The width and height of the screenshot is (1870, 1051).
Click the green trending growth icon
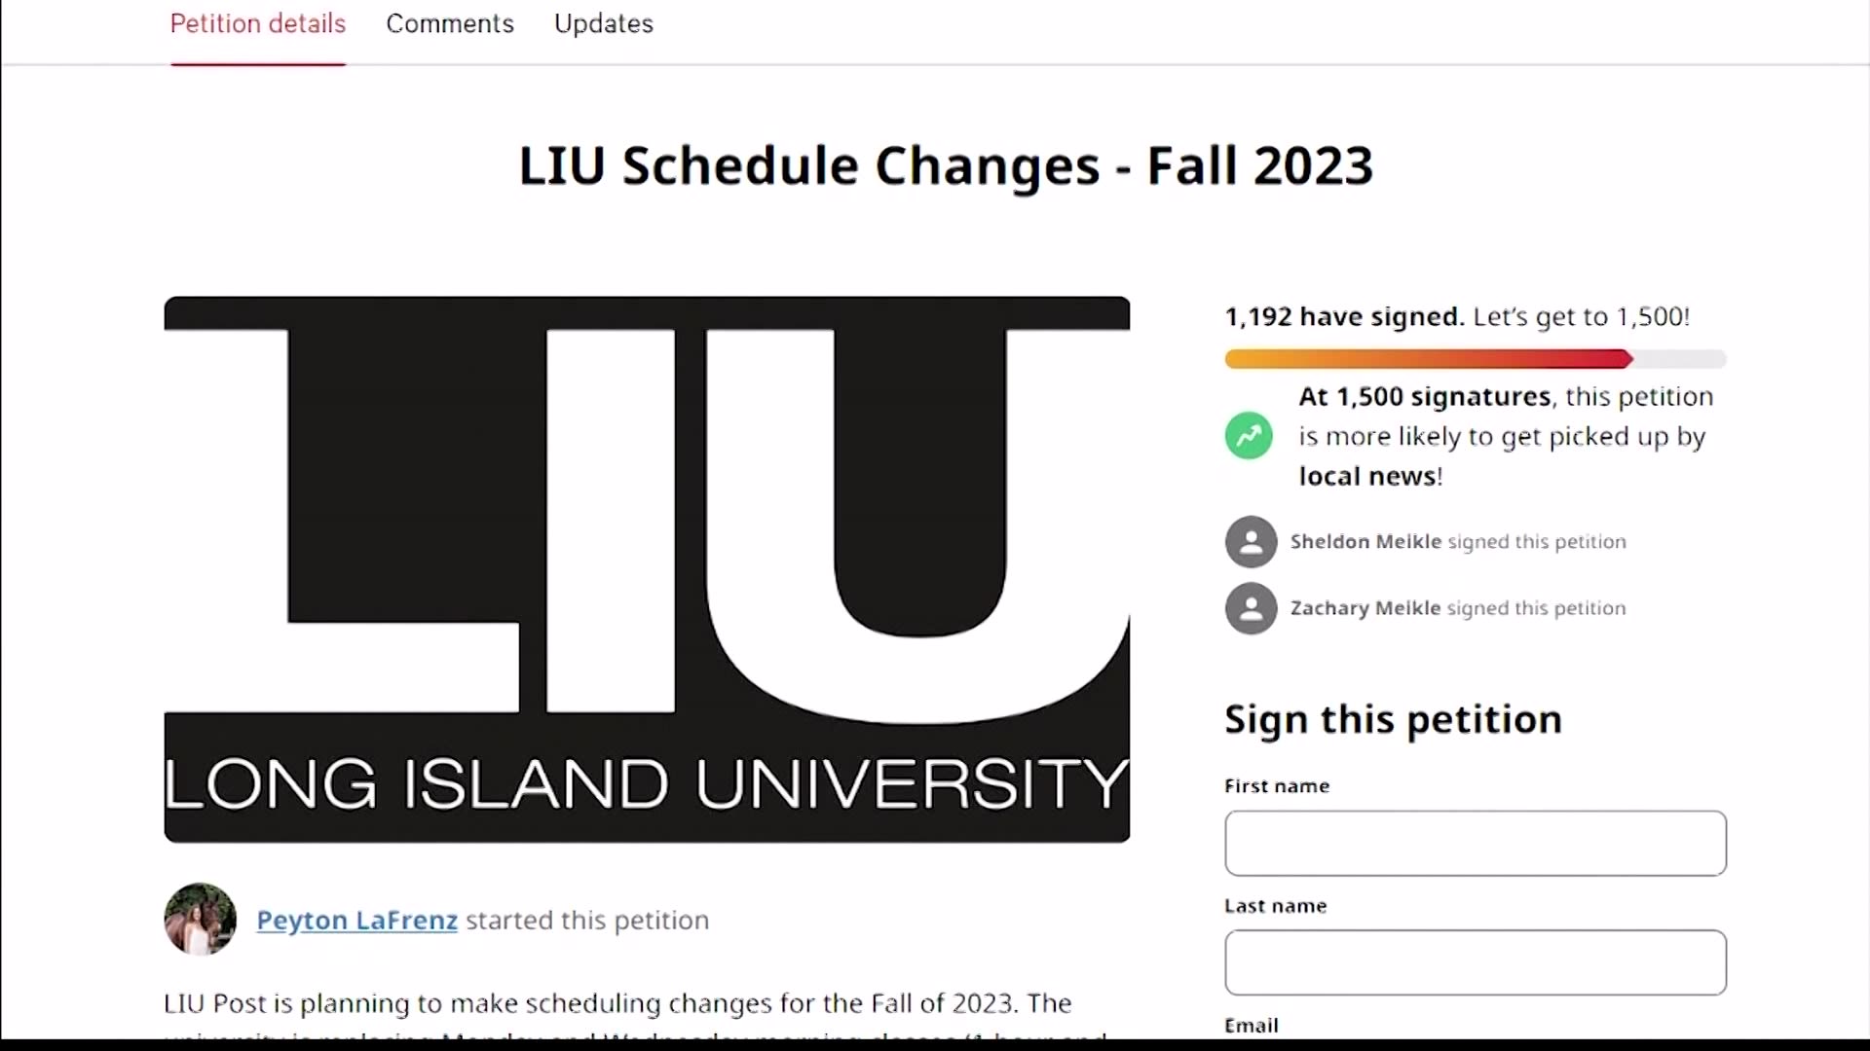point(1248,435)
